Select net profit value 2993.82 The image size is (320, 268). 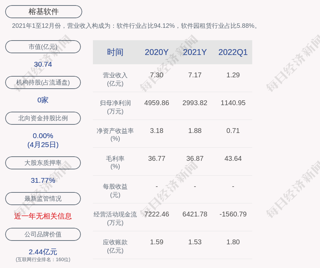pyautogui.click(x=195, y=103)
